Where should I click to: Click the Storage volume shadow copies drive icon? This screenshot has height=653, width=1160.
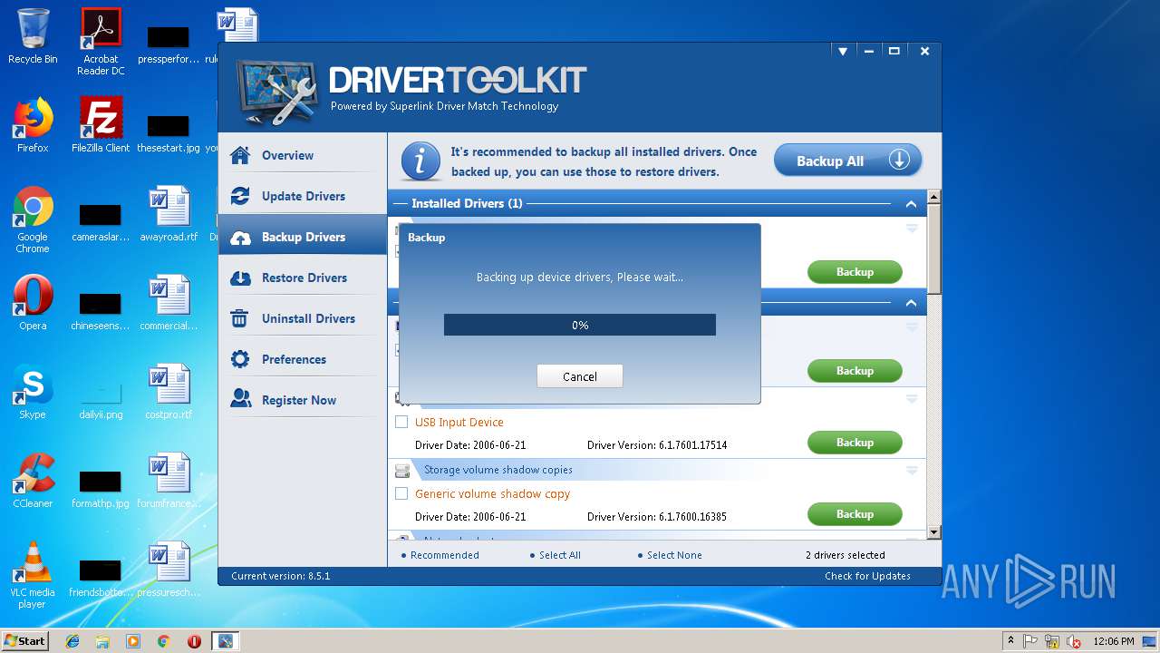tap(402, 471)
